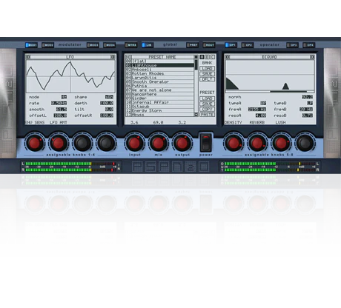The width and height of the screenshot is (341, 308).
Task: Switch to the MTRX global page
Action: tap(131, 45)
